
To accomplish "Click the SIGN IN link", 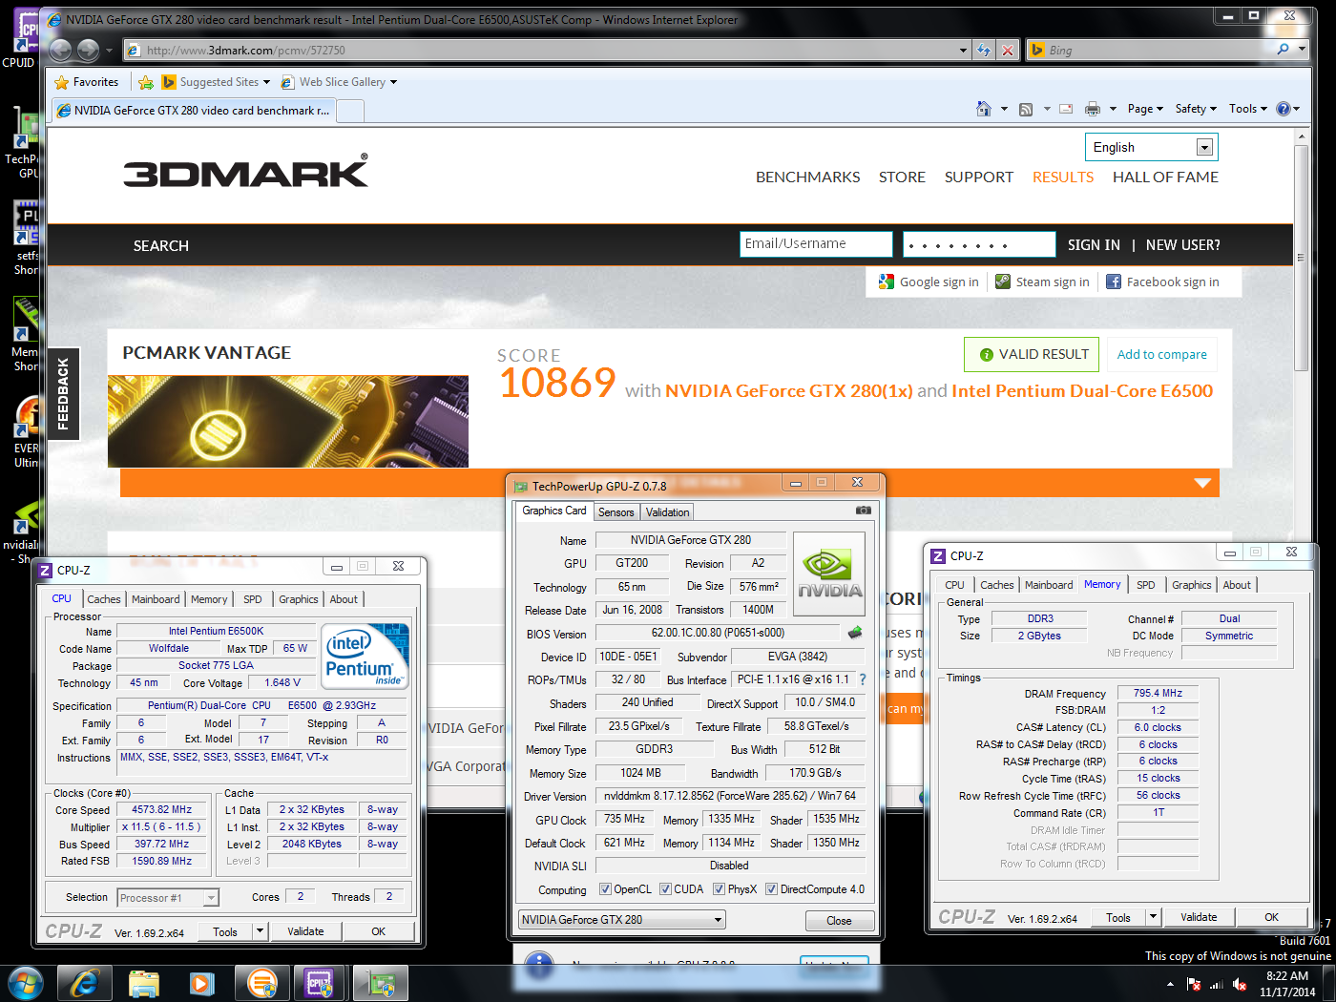I will point(1094,245).
